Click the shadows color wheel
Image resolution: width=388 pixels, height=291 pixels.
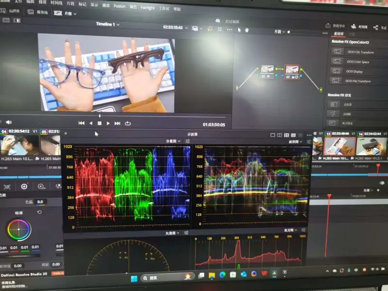pos(19,230)
